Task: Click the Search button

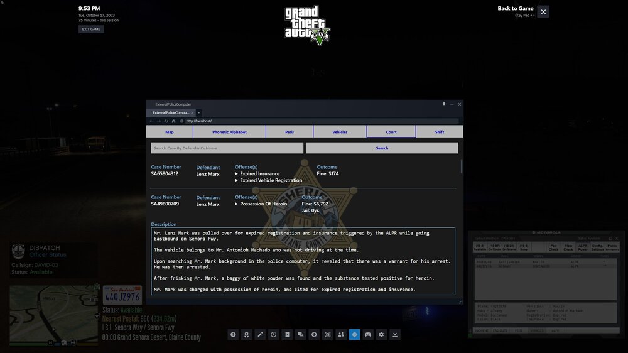Action: pyautogui.click(x=382, y=148)
